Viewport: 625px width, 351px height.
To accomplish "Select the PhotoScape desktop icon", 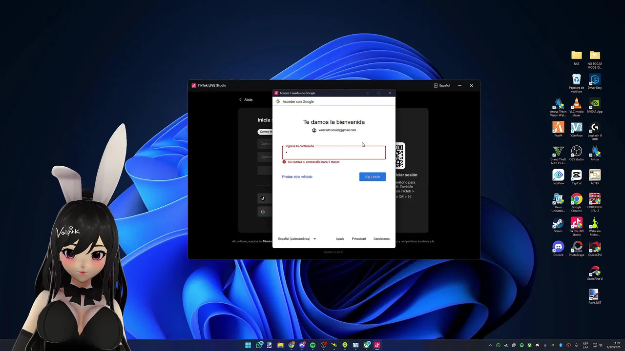I will click(577, 249).
